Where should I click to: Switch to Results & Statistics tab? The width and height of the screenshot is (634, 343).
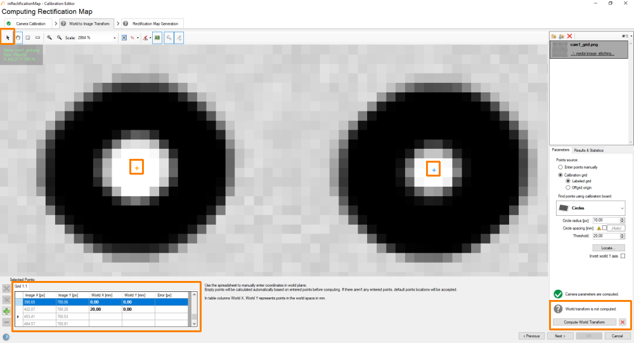point(588,150)
